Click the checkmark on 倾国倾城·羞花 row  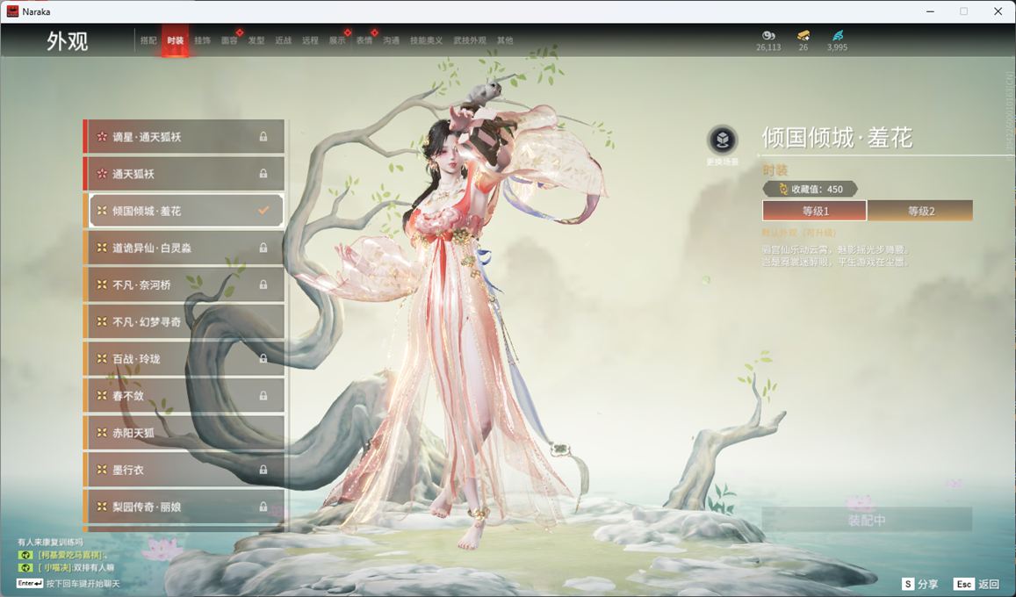[x=263, y=211]
